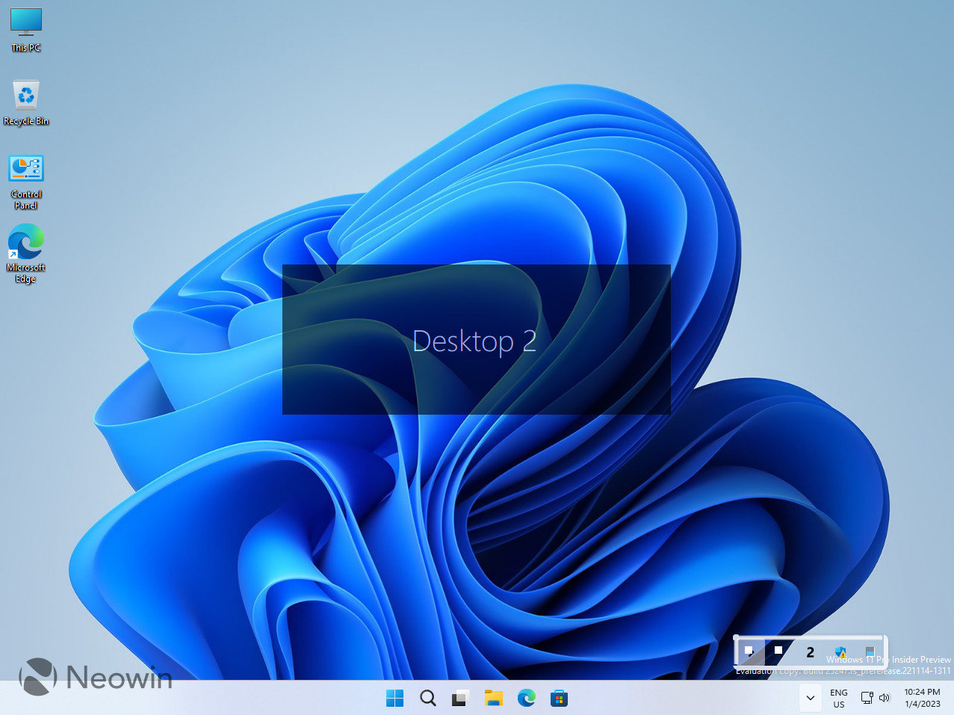954x715 pixels.
Task: Open the clock and date flyout
Action: coord(922,698)
